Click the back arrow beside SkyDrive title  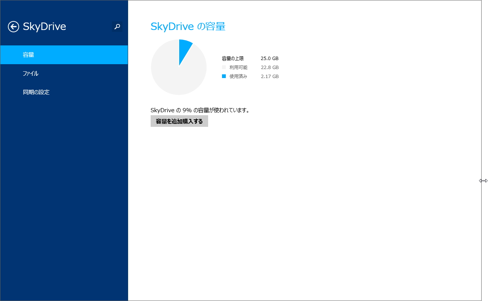pos(13,27)
